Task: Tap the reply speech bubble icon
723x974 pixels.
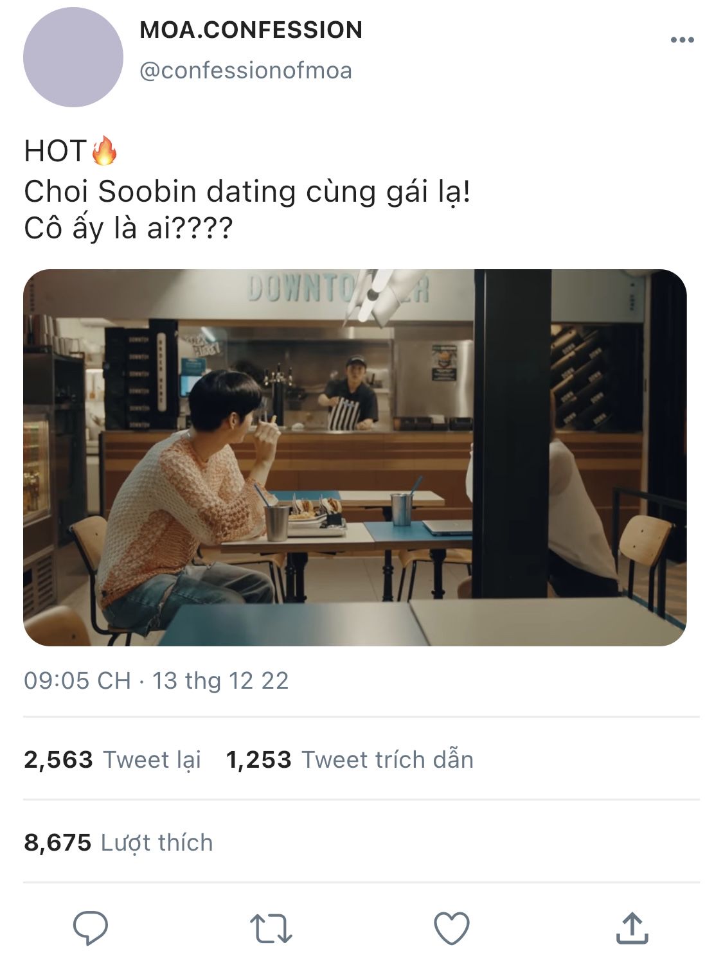Action: pos(91,928)
